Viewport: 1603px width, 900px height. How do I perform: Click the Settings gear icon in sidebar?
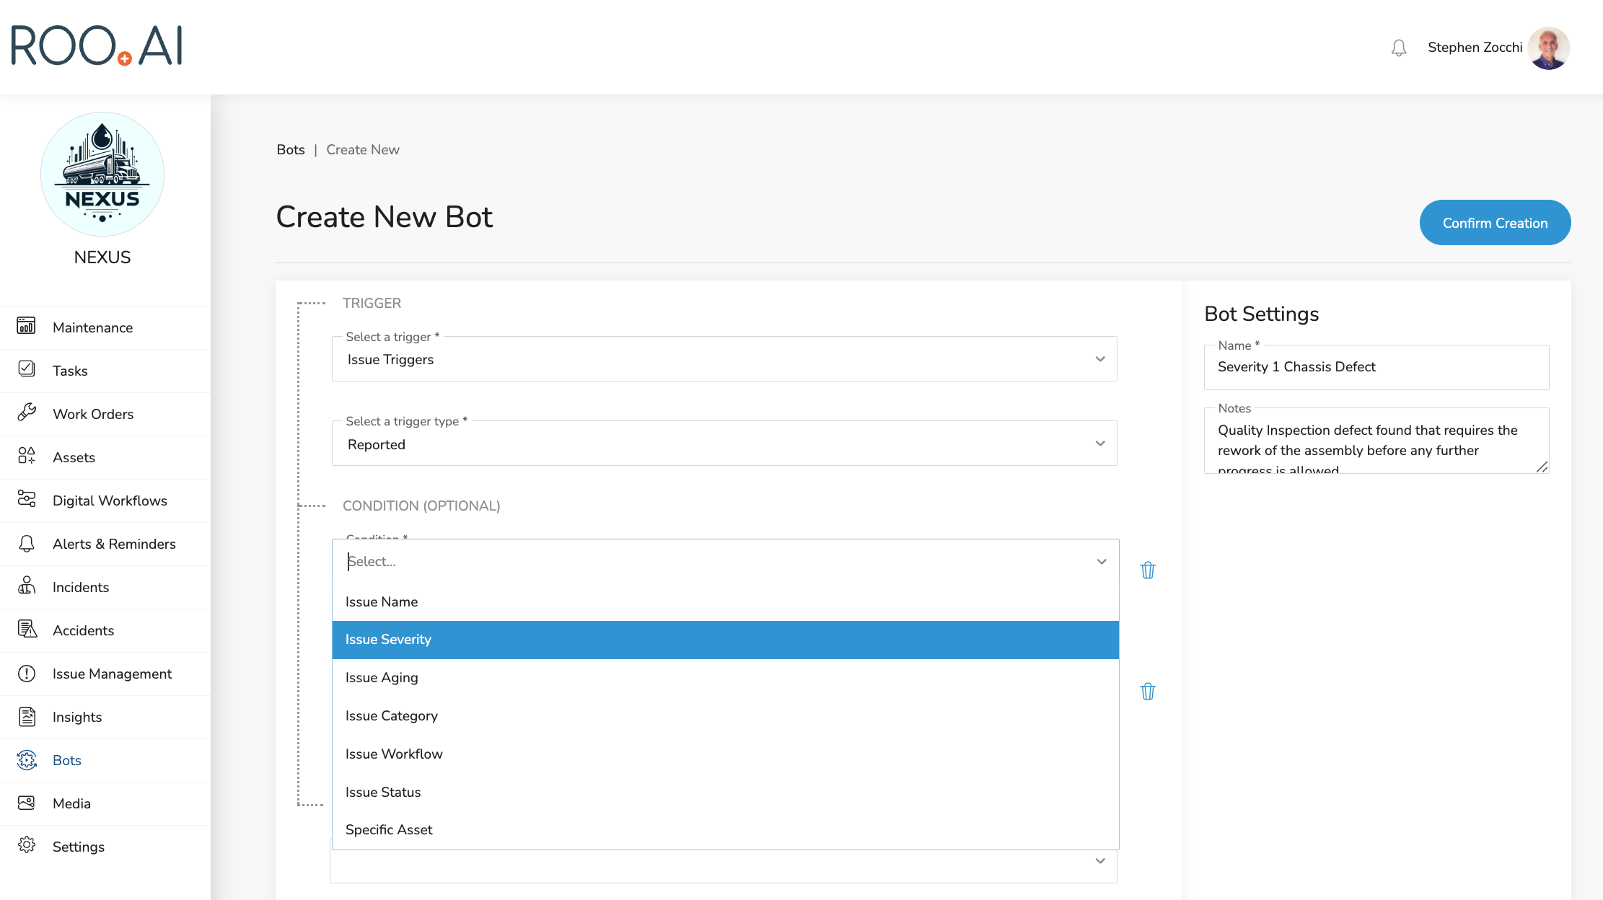click(26, 846)
